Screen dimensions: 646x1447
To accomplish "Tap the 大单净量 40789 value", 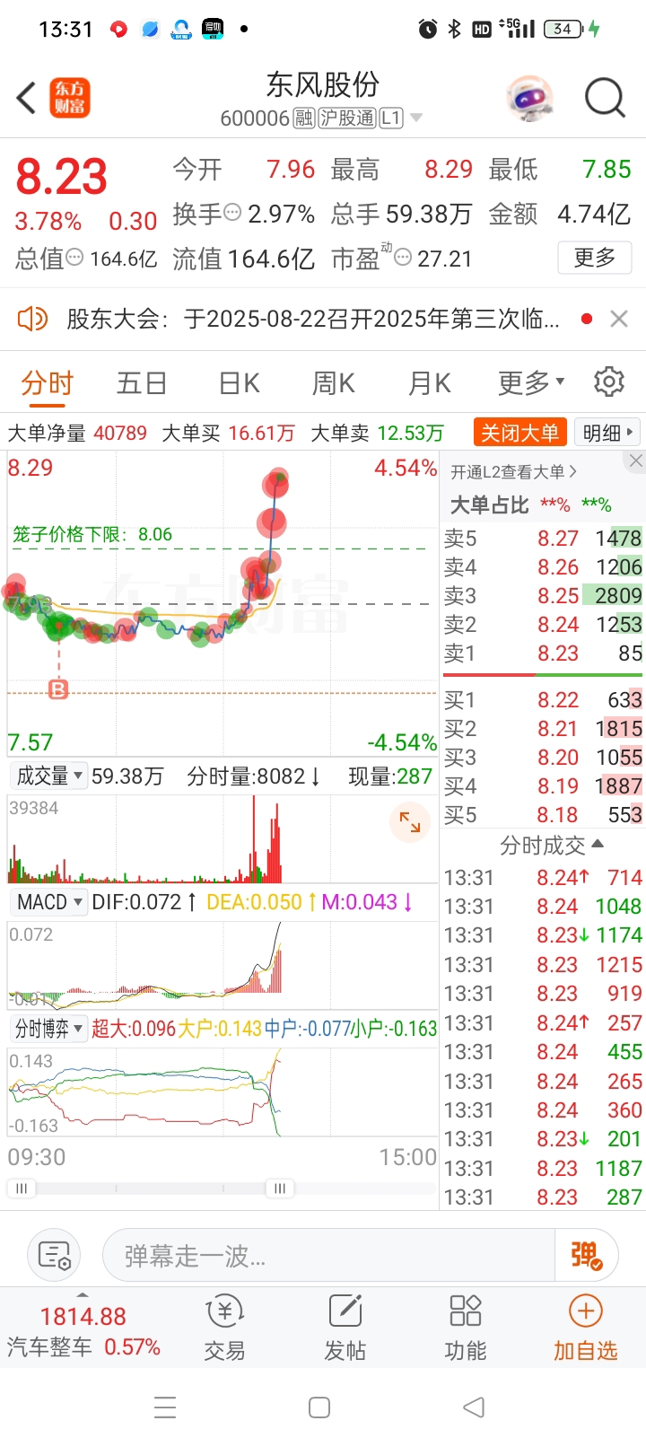I will point(120,434).
